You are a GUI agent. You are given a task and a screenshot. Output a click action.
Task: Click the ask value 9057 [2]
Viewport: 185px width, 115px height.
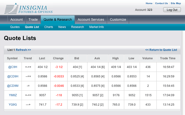click(98, 95)
